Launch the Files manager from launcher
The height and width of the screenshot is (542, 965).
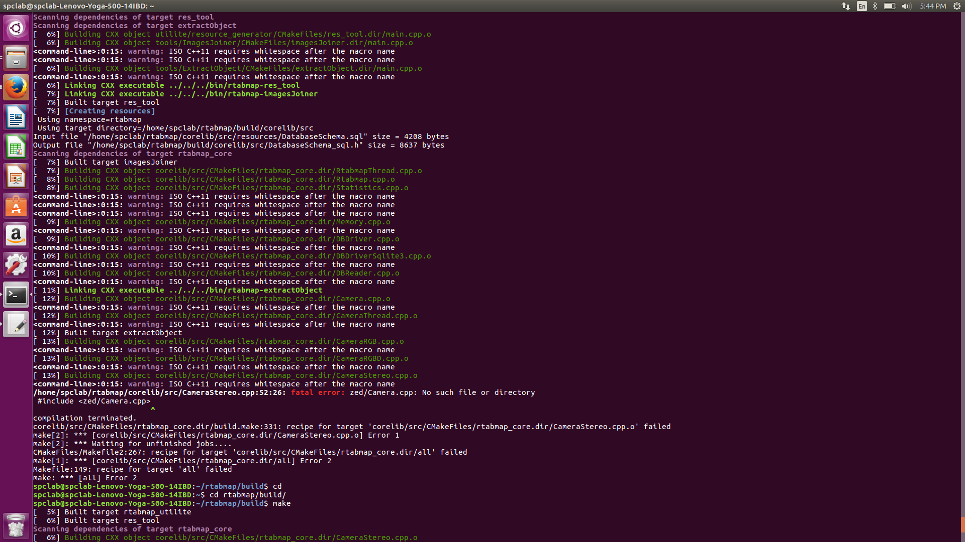click(x=16, y=58)
